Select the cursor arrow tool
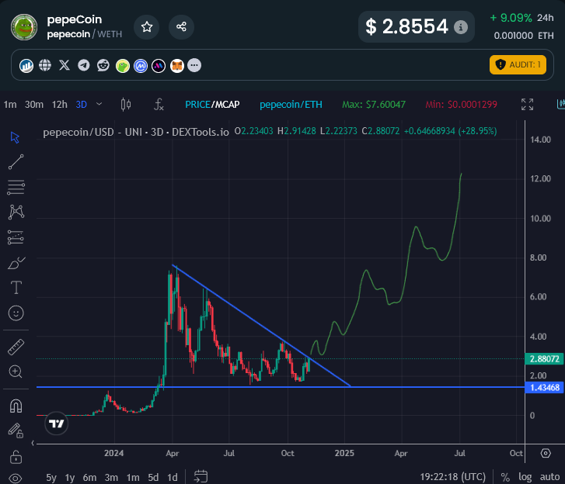The width and height of the screenshot is (565, 484). [15, 137]
